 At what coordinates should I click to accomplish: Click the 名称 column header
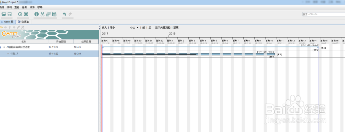(x=24, y=41)
